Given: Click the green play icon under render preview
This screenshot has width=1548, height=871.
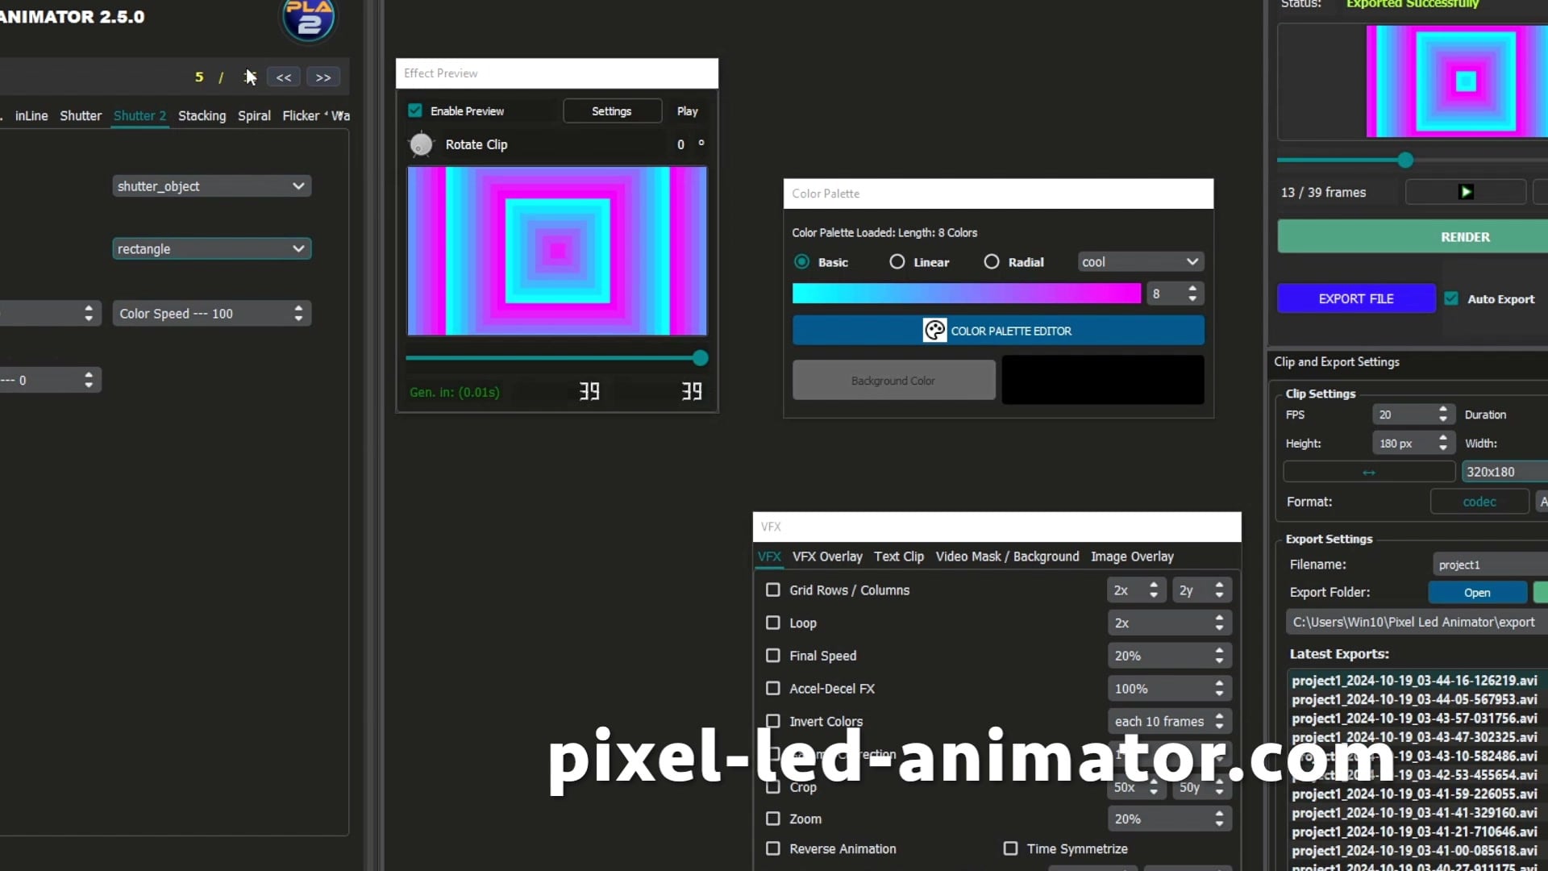Looking at the screenshot, I should [x=1466, y=192].
